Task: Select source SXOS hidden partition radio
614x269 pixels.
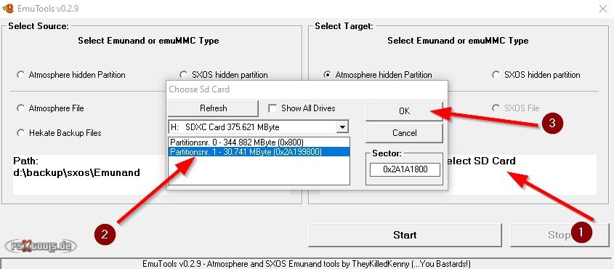Action: coord(183,75)
